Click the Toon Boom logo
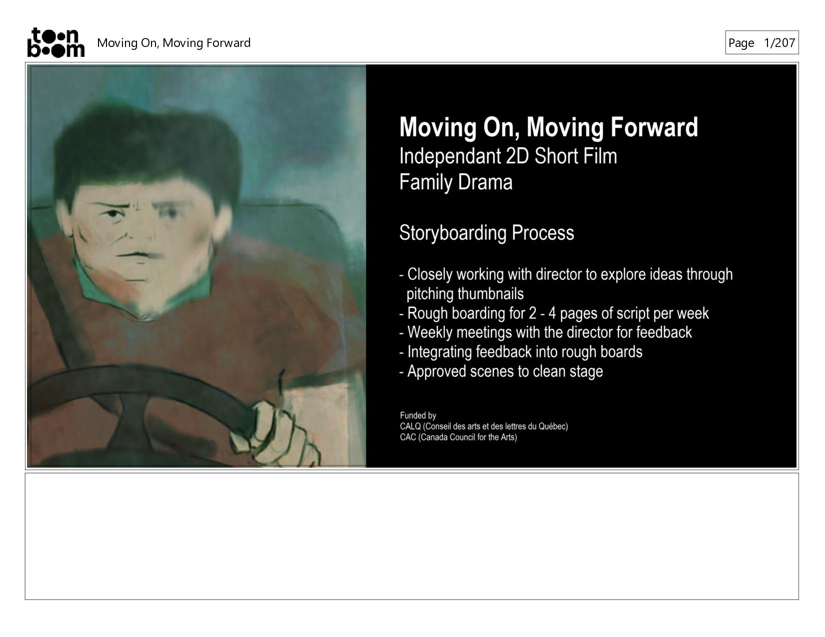825x637 pixels. tap(55, 42)
